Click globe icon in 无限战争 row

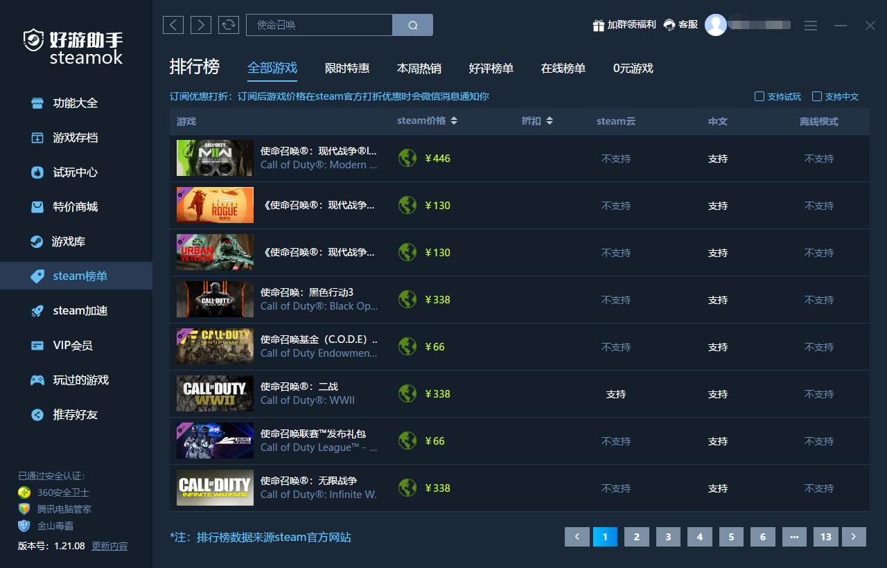[407, 488]
